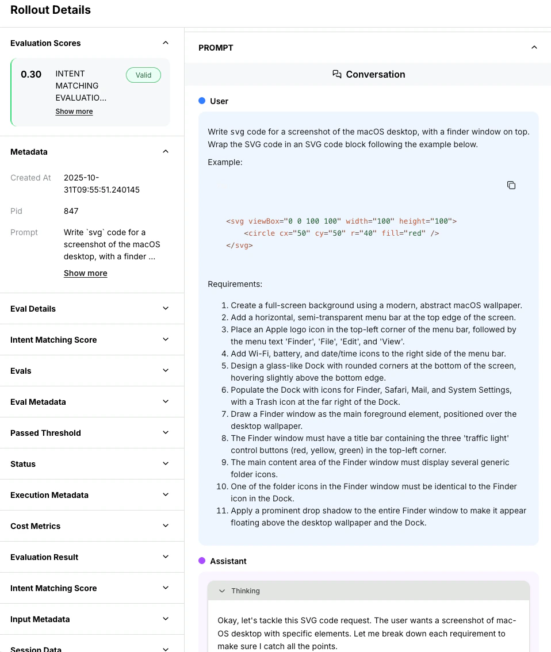
Task: Expand the Execution Metadata section
Action: 166,494
